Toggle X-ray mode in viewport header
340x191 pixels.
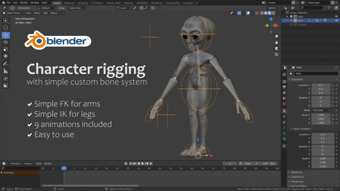(257, 13)
